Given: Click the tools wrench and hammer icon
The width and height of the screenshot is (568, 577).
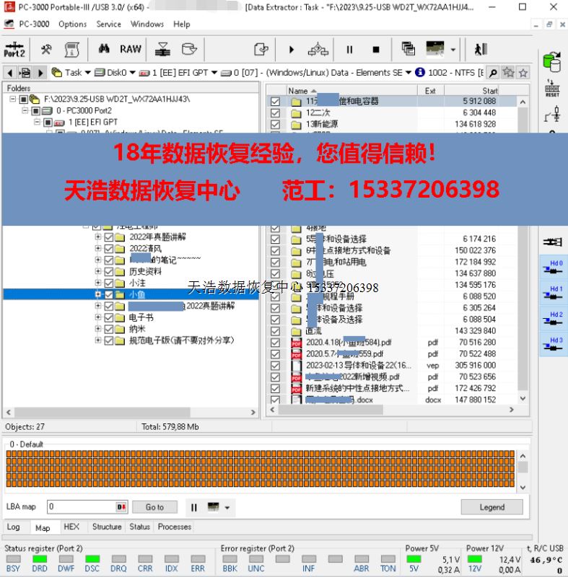Looking at the screenshot, I should coord(46,49).
